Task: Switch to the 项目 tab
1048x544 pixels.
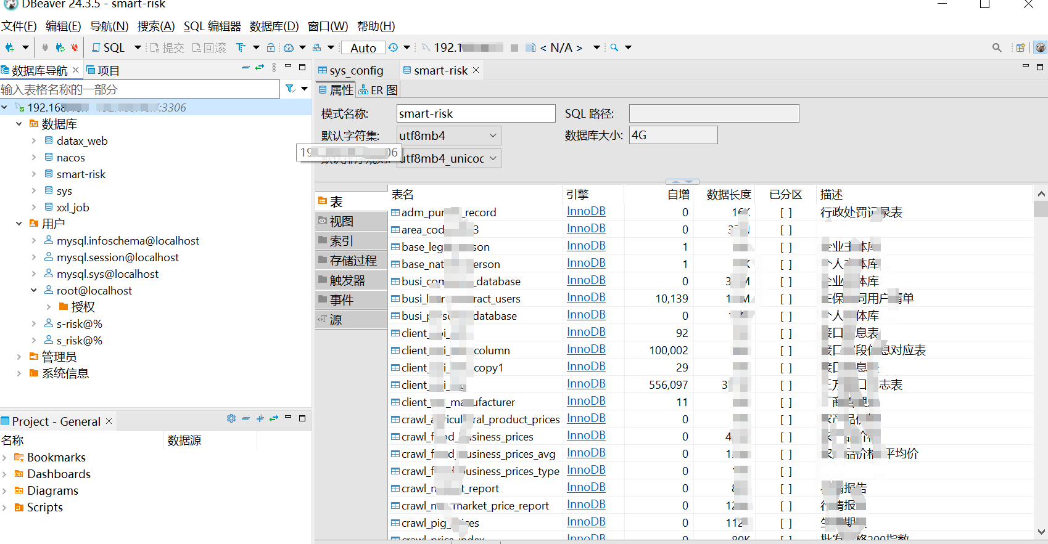Action: tap(103, 70)
